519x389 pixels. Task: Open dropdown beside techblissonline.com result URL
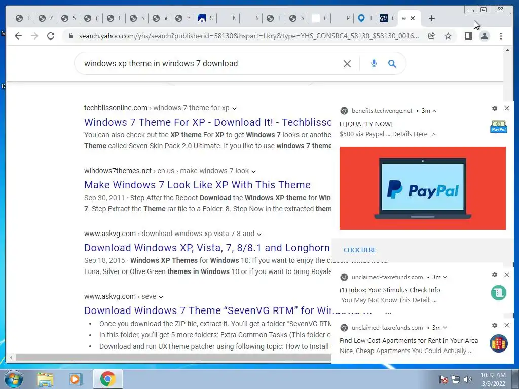(x=234, y=108)
